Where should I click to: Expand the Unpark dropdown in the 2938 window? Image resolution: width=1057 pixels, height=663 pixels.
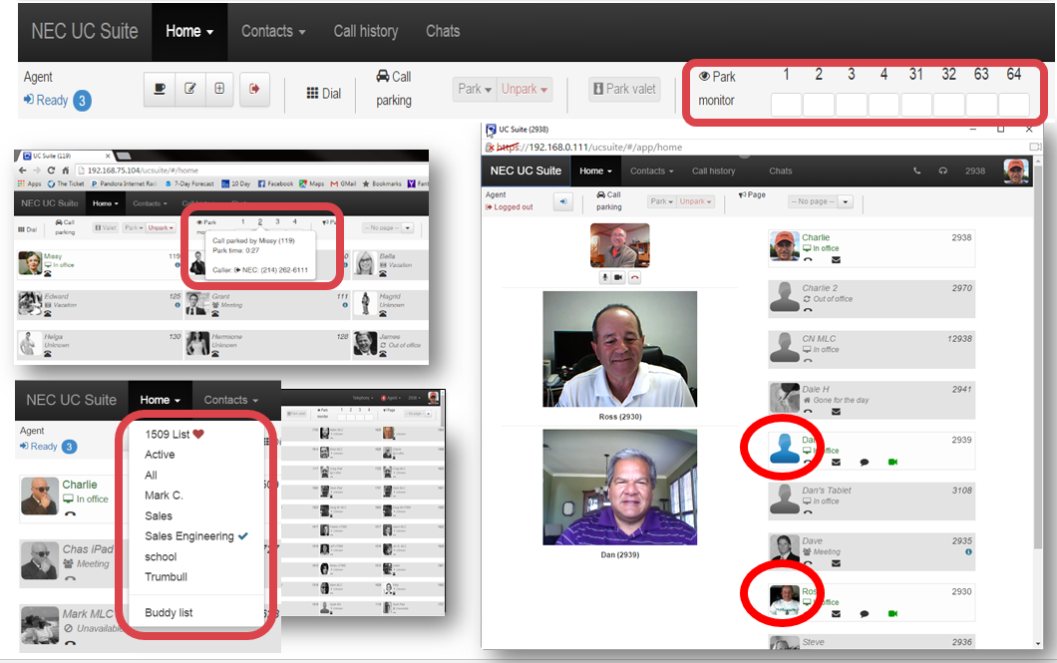click(x=695, y=201)
